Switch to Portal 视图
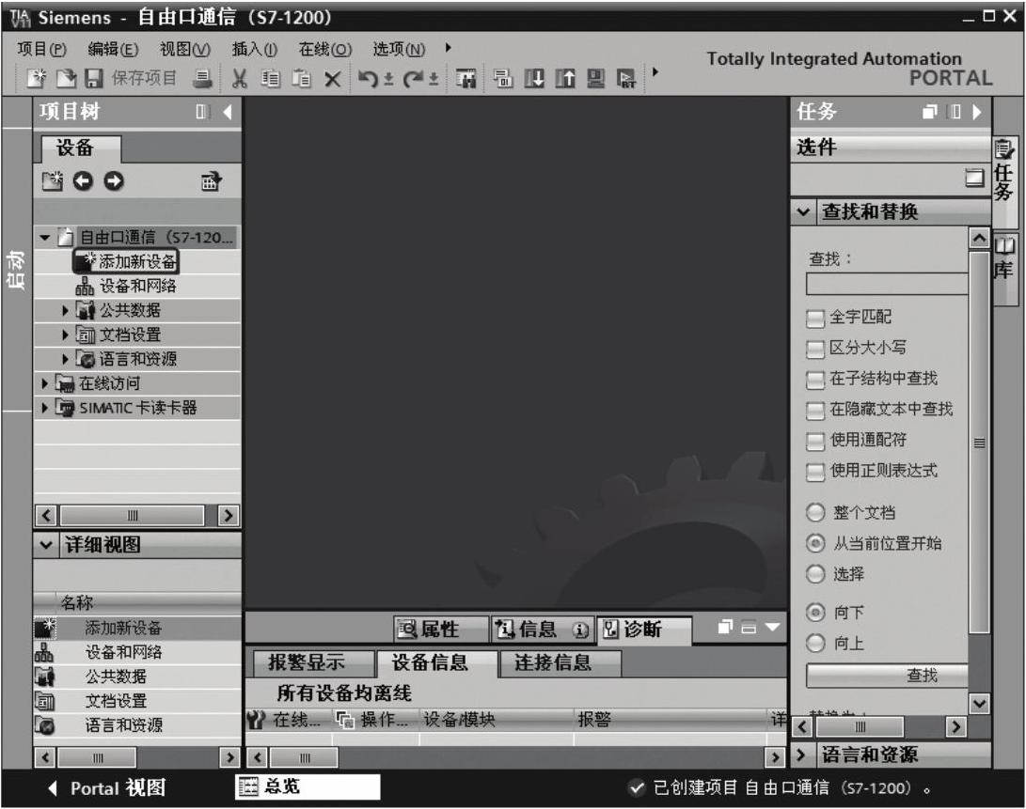The image size is (1026, 809). pos(108,788)
